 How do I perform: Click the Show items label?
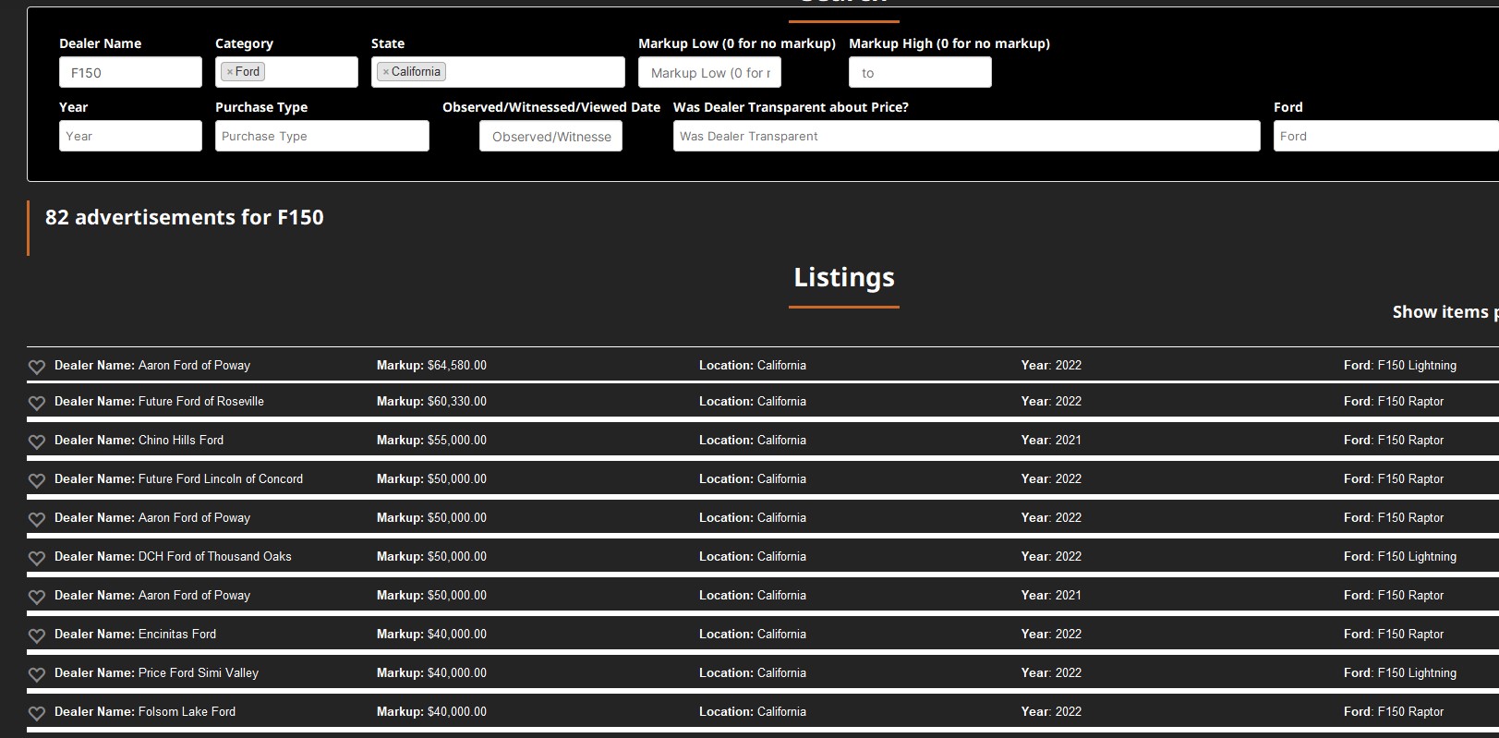click(x=1445, y=312)
